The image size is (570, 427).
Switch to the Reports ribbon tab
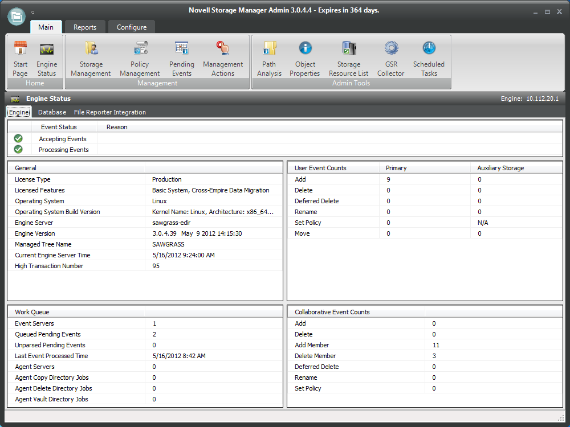pos(85,27)
